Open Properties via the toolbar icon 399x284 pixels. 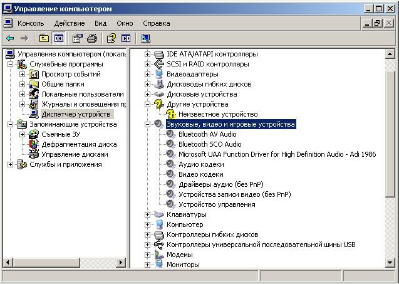(x=78, y=38)
